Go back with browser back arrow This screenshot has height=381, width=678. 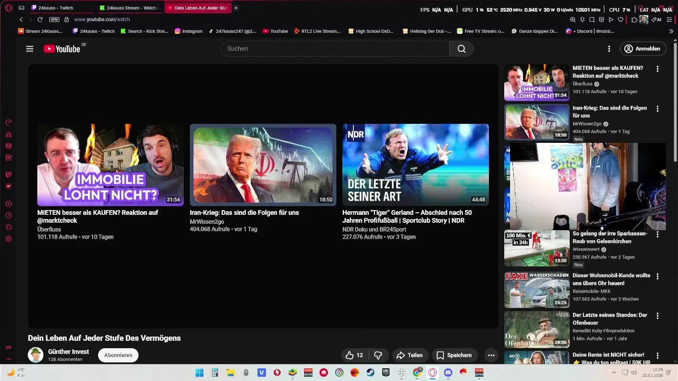click(x=21, y=20)
